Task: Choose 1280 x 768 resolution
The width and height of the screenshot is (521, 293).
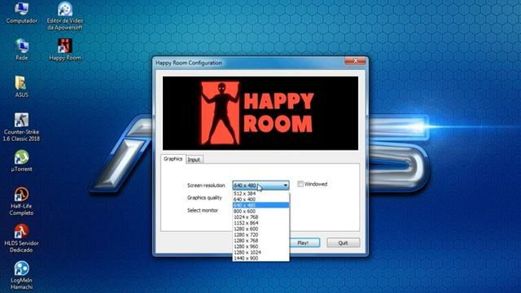Action: [x=260, y=241]
